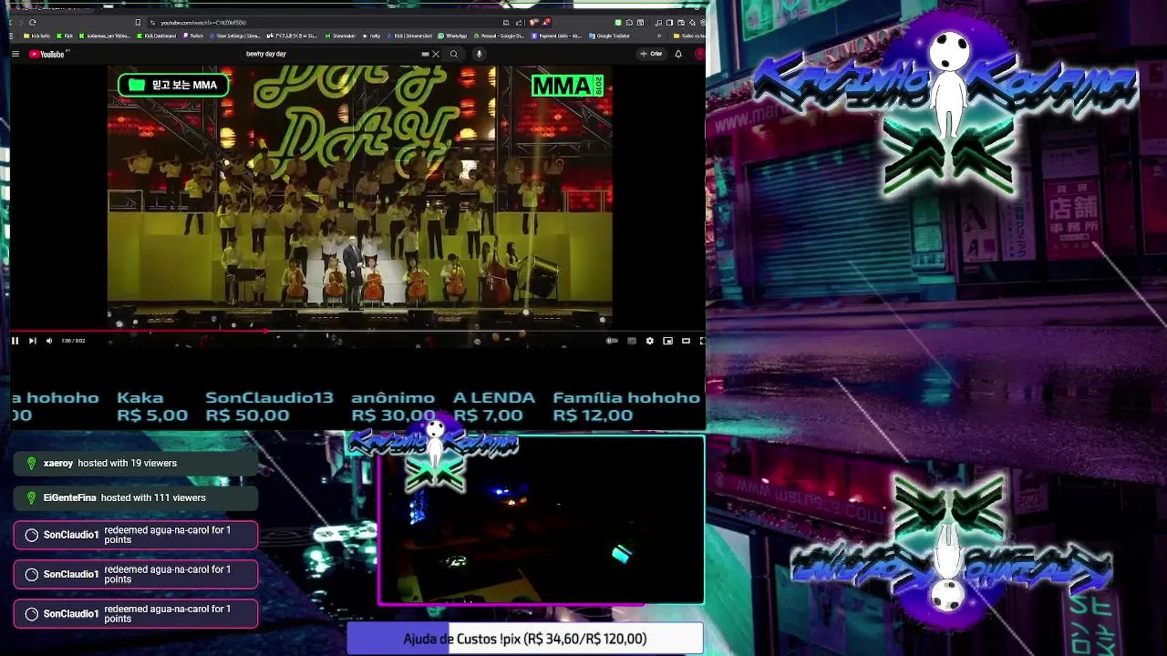Screen dimensions: 1167x656
Task: Click the video frame showing the orchestra
Action: tap(360, 196)
